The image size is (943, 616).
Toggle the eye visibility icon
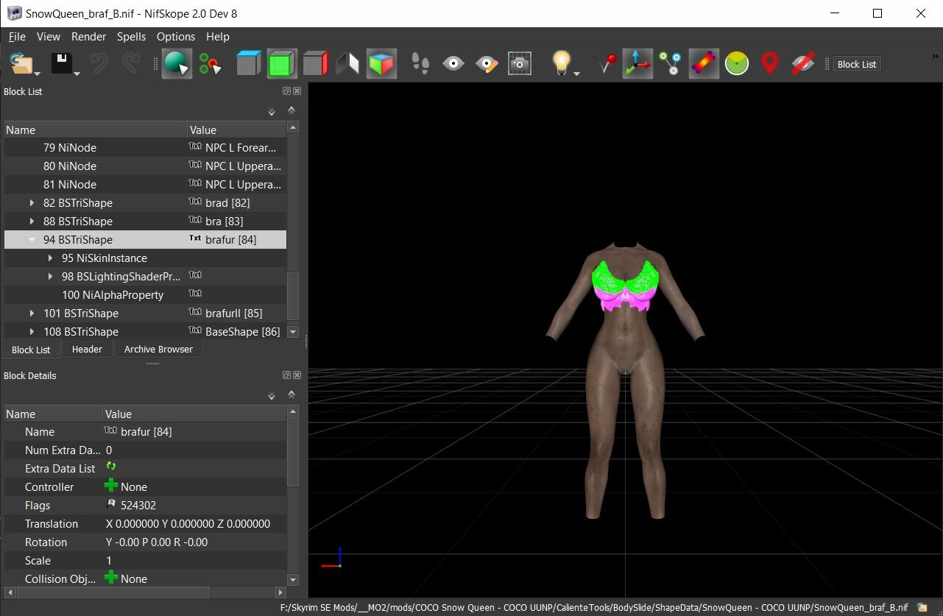pos(453,63)
